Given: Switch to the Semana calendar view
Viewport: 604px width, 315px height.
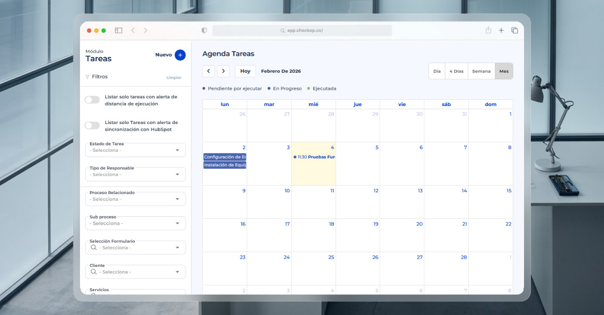Looking at the screenshot, I should [x=481, y=71].
